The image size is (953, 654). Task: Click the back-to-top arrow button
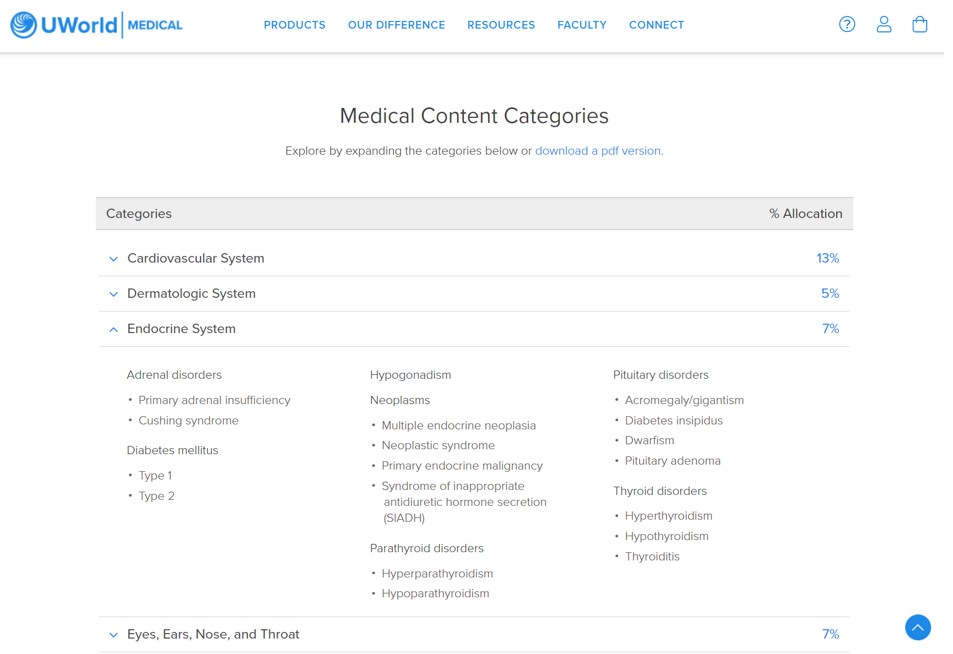pos(918,627)
